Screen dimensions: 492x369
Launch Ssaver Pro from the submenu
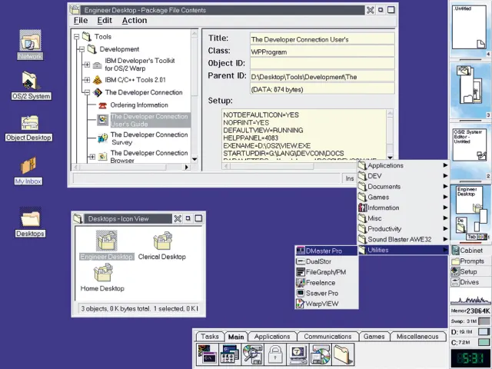pos(326,293)
